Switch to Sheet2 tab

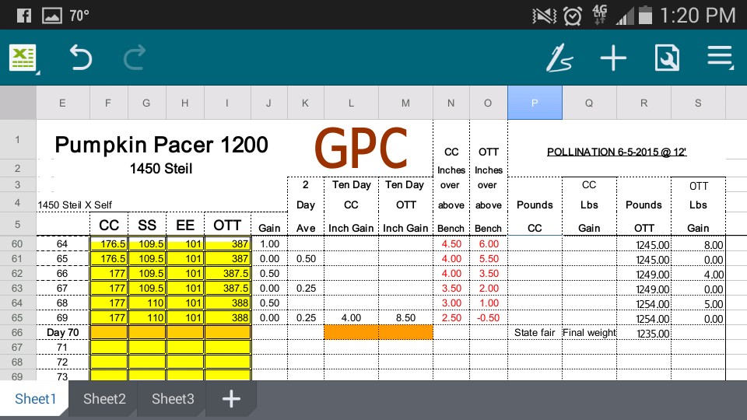click(x=104, y=399)
